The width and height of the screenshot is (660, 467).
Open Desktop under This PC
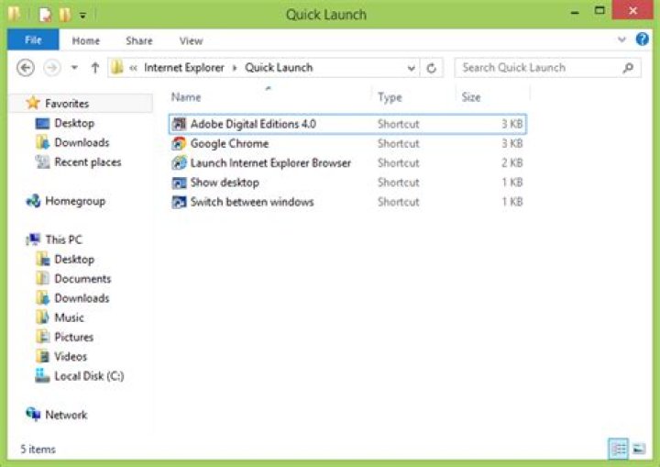click(74, 260)
